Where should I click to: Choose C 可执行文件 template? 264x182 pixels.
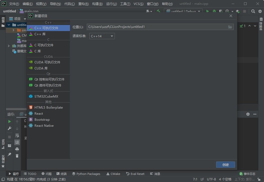pos(48,45)
